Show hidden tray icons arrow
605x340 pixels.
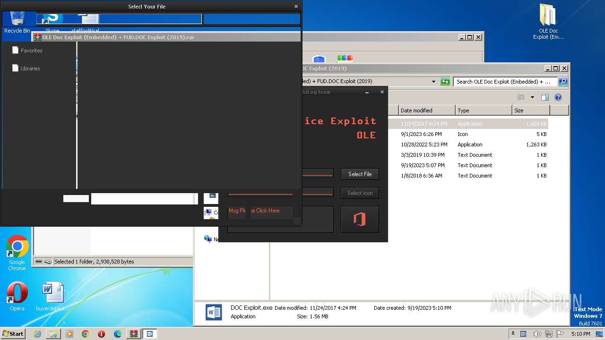(x=513, y=334)
